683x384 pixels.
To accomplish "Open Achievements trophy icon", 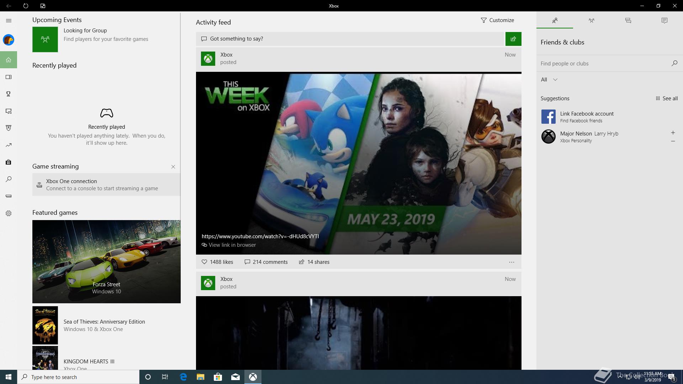I will [x=9, y=94].
